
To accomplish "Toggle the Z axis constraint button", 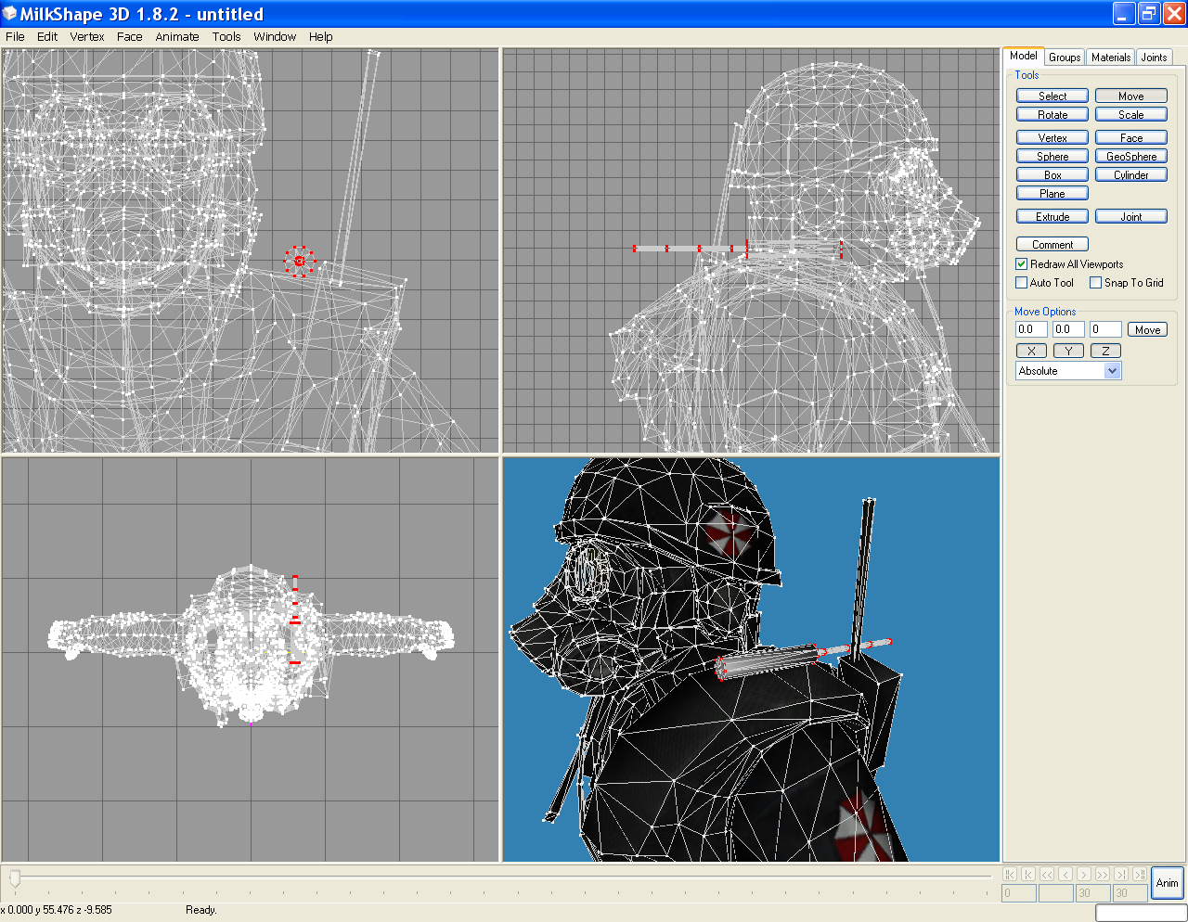I will tap(1105, 351).
